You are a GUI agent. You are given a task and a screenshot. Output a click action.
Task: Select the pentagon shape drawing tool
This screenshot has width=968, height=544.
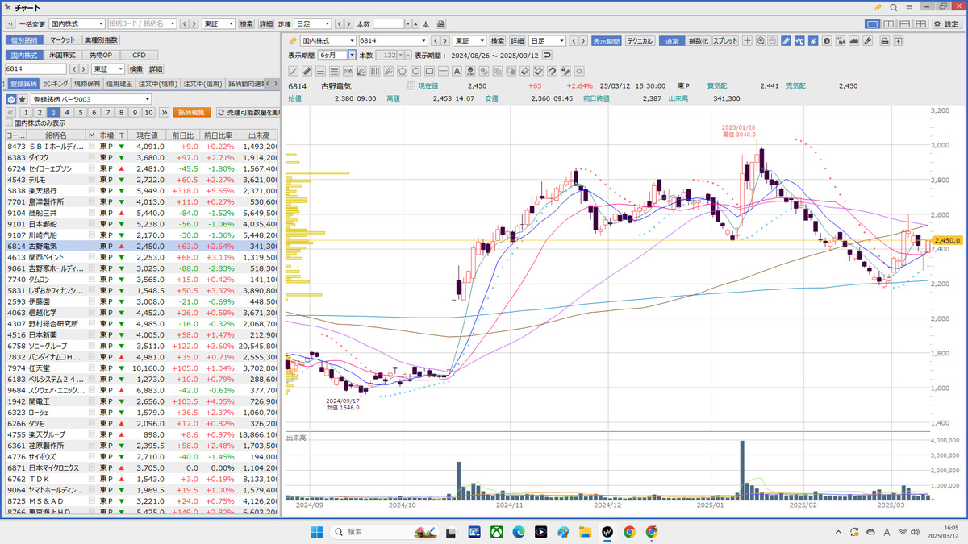(402, 70)
